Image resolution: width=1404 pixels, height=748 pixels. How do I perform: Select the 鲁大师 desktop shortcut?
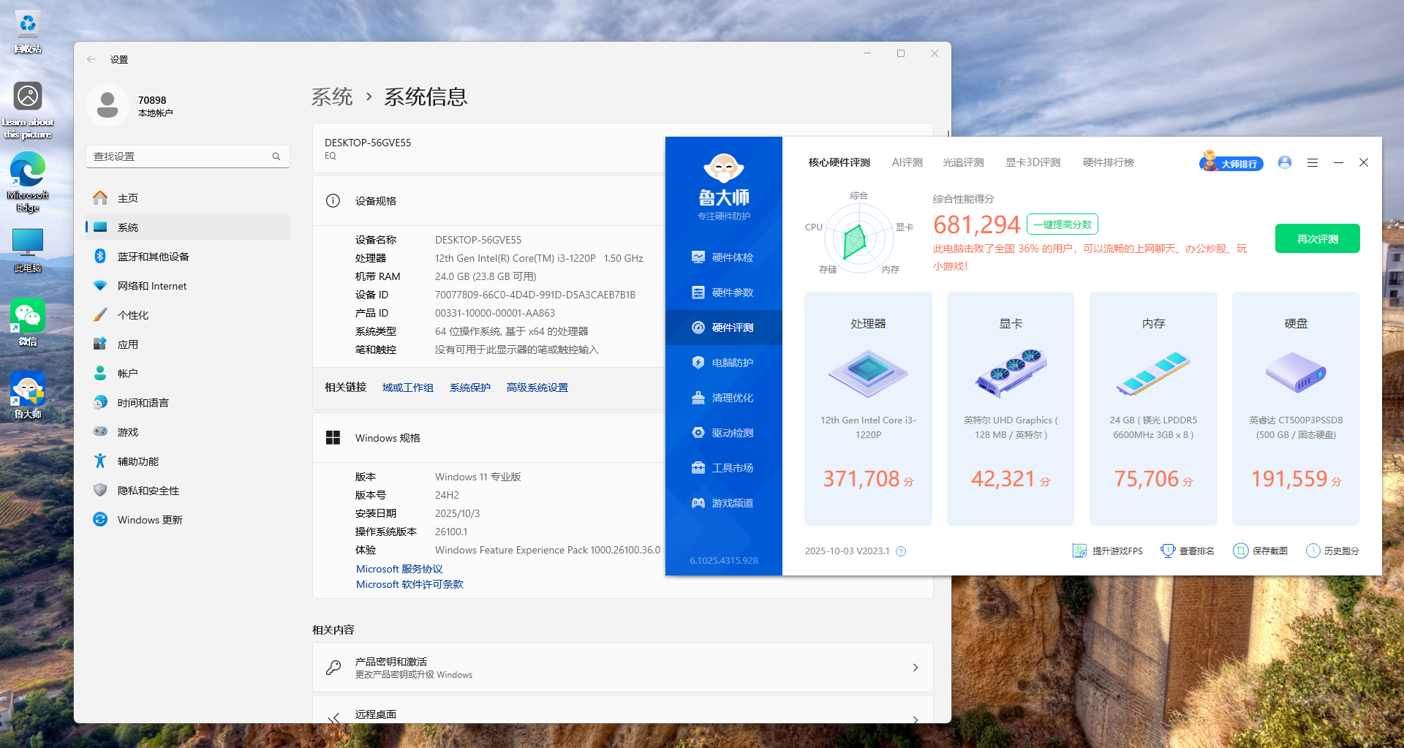(28, 396)
